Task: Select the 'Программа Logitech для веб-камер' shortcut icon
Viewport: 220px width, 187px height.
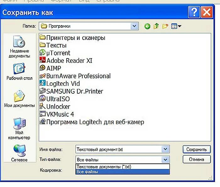Action: (42, 121)
